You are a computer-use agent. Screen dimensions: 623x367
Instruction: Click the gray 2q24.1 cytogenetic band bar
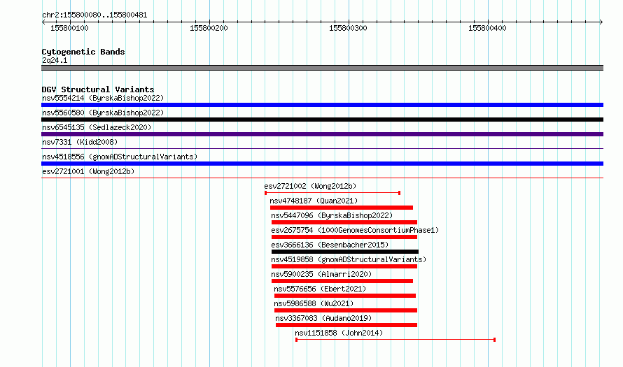(x=322, y=68)
